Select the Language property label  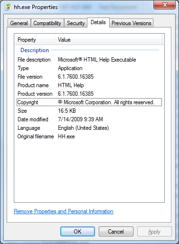(29, 128)
